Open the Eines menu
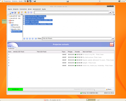 coord(30,9)
